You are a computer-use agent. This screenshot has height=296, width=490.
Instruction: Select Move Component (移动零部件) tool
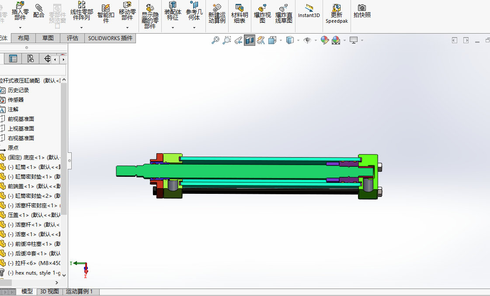point(127,11)
